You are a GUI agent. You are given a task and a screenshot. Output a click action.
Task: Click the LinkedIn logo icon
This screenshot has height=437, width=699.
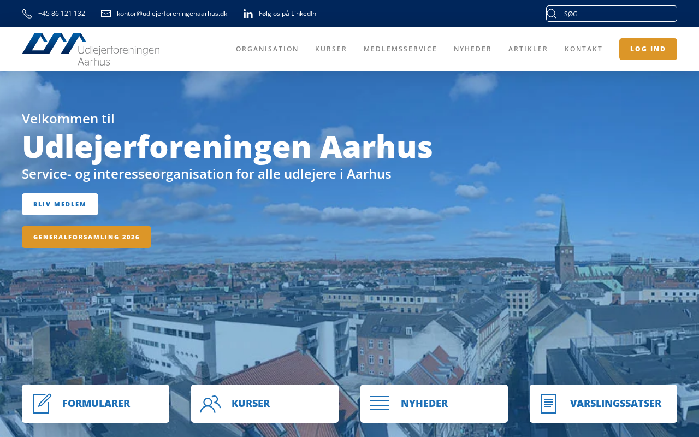248,14
